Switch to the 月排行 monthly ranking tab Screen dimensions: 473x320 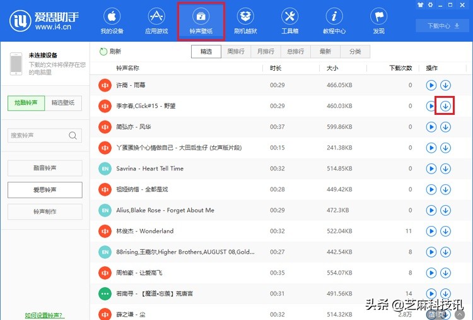click(266, 52)
